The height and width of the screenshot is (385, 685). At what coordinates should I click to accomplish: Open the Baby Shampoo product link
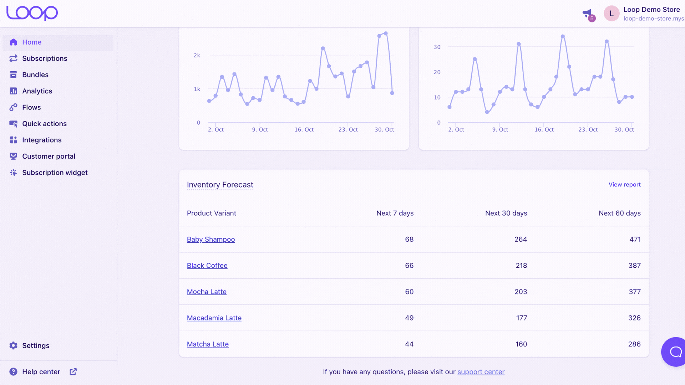coord(211,240)
